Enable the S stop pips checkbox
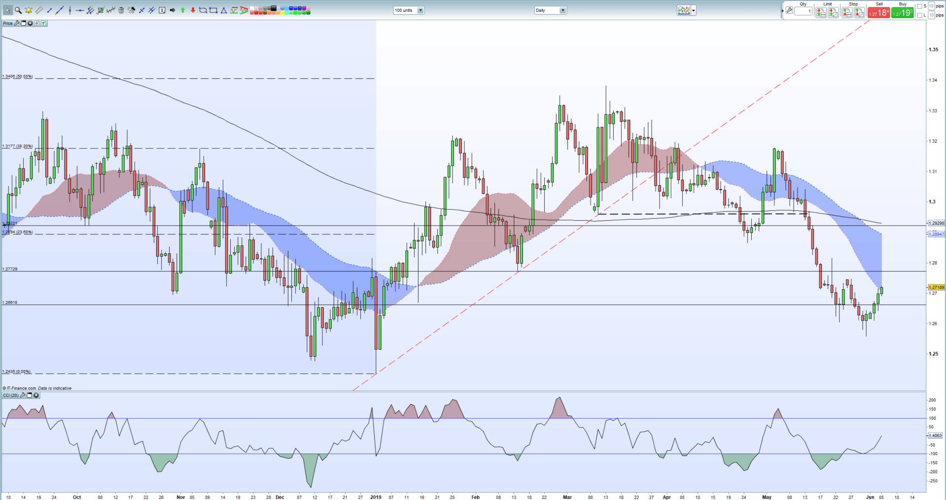 (919, 6)
